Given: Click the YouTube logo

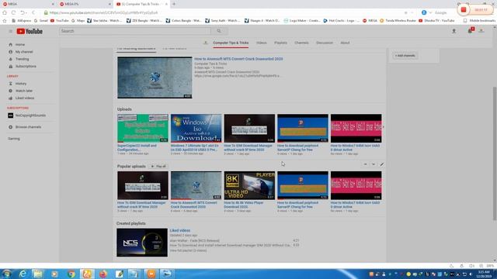Looking at the screenshot, I should tap(30, 31).
